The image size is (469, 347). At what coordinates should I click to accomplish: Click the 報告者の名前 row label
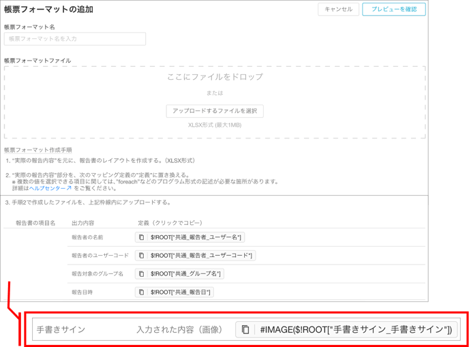click(x=87, y=237)
